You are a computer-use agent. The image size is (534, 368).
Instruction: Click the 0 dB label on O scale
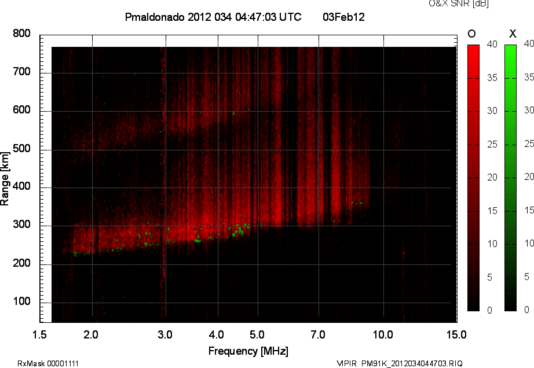[x=490, y=310]
